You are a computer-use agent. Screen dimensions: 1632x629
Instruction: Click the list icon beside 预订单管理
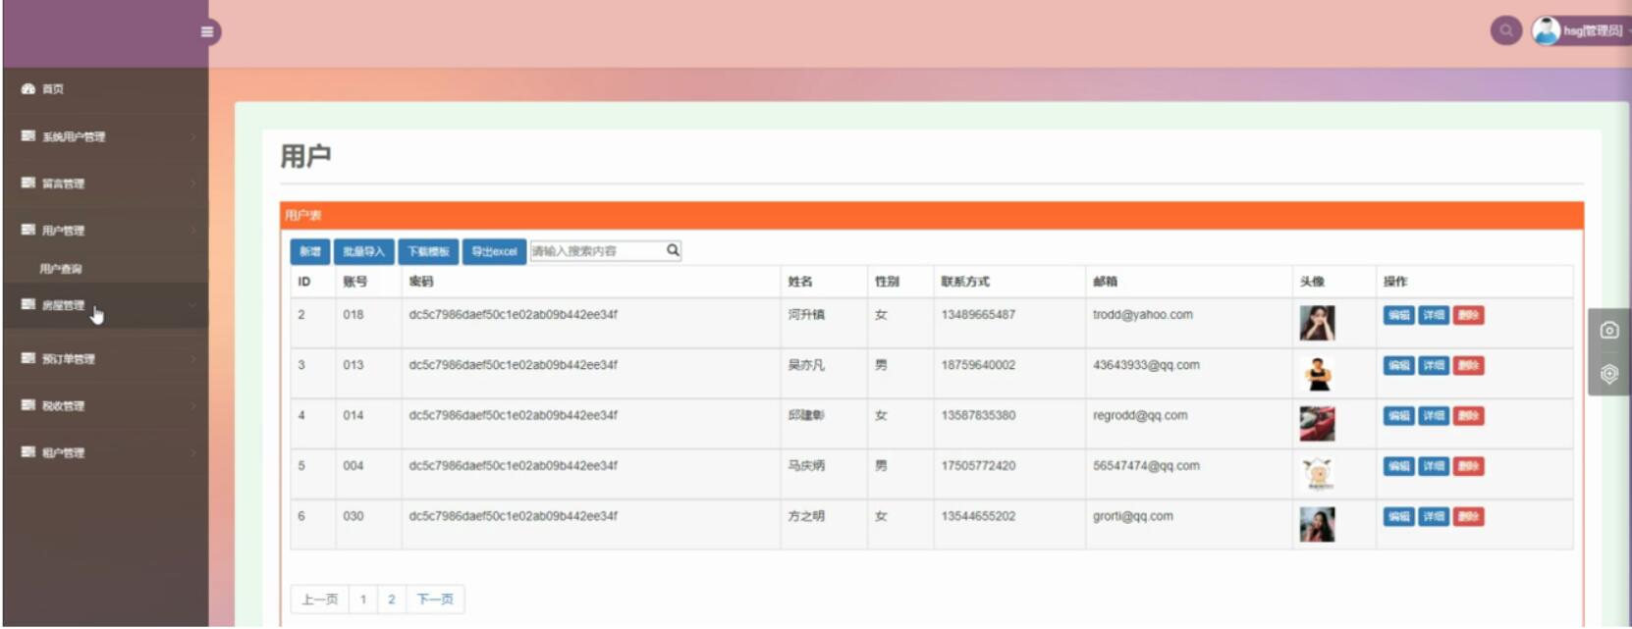(28, 358)
